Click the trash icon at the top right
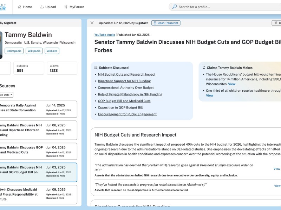The image size is (281, 210). click(276, 22)
